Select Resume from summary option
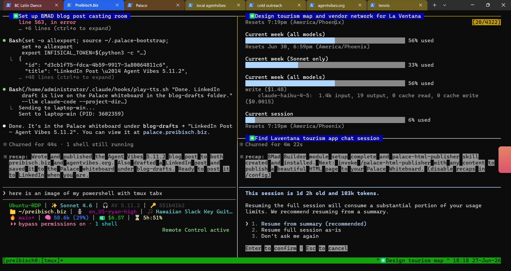This screenshot has width=511, height=271. pos(314,224)
